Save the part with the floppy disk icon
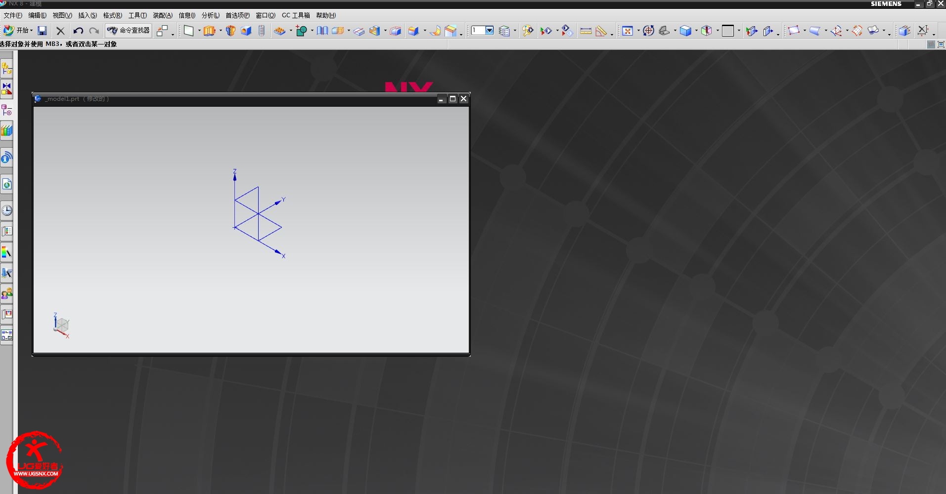Viewport: 946px width, 494px height. click(43, 31)
